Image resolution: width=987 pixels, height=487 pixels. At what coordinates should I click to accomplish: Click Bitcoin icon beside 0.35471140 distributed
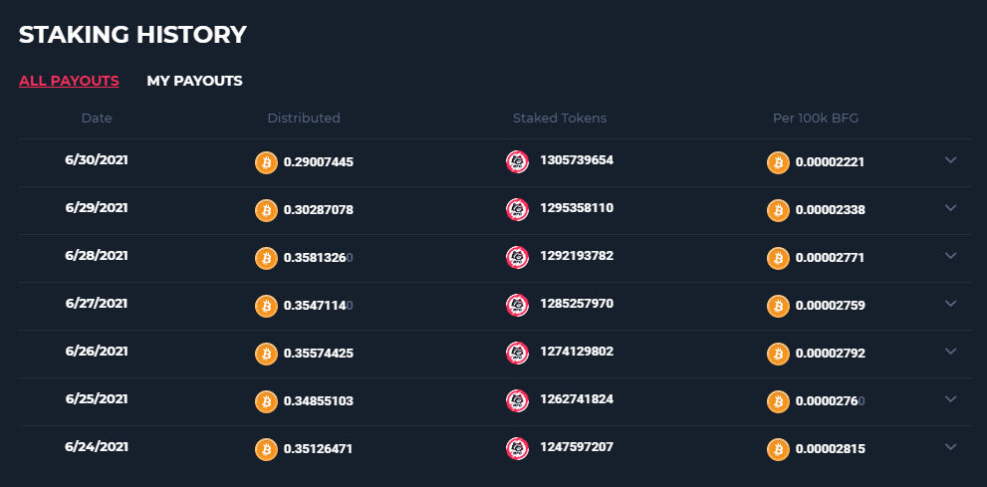[266, 306]
